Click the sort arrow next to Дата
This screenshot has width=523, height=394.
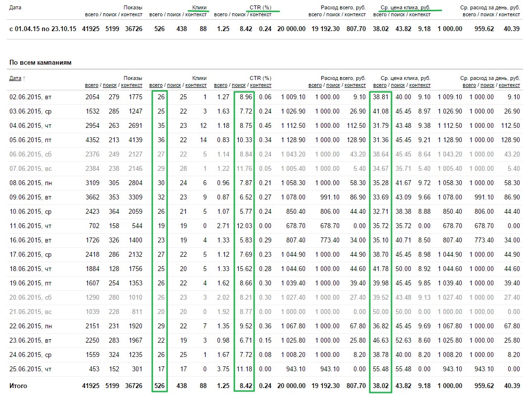click(x=24, y=79)
